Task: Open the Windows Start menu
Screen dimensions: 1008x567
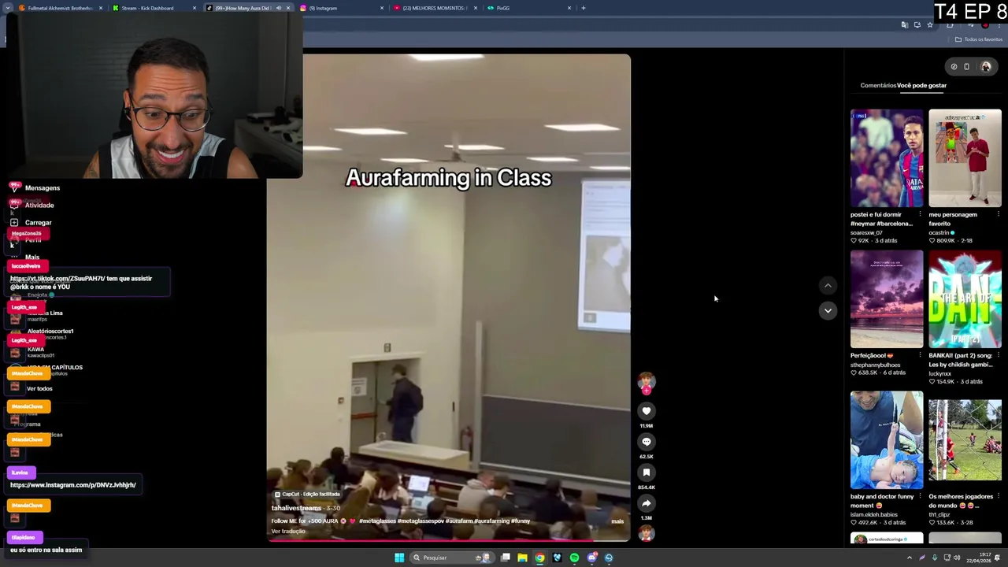Action: click(399, 558)
